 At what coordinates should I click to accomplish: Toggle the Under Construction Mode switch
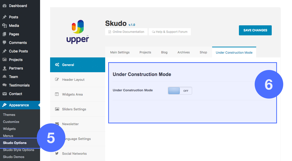pyautogui.click(x=180, y=91)
